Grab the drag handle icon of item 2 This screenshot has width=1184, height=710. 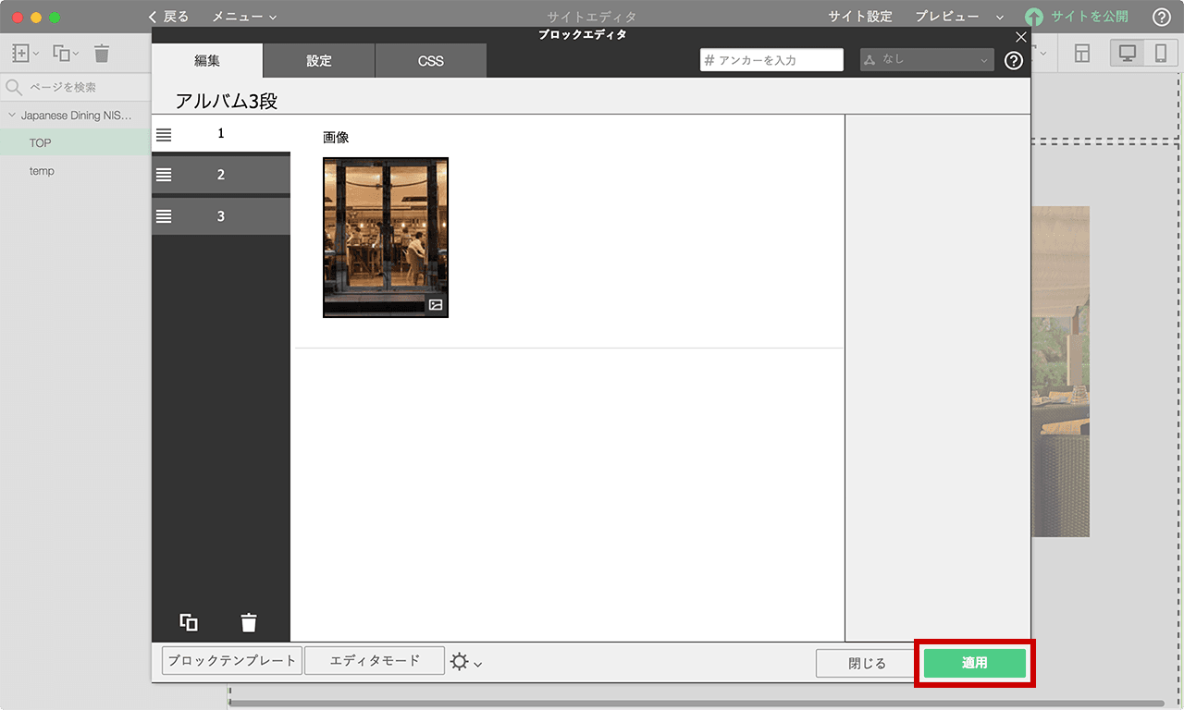tap(164, 175)
